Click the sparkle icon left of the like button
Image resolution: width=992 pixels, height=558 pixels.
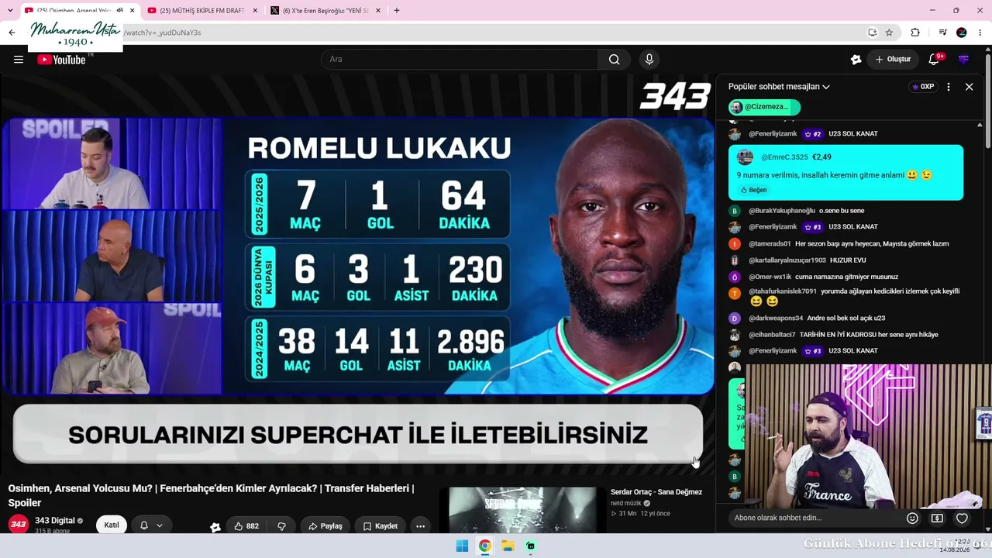(215, 527)
